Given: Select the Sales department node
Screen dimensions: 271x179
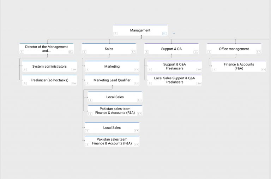Looking at the screenshot, I should (109, 49).
